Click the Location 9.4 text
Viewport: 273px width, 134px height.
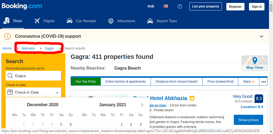(252, 107)
